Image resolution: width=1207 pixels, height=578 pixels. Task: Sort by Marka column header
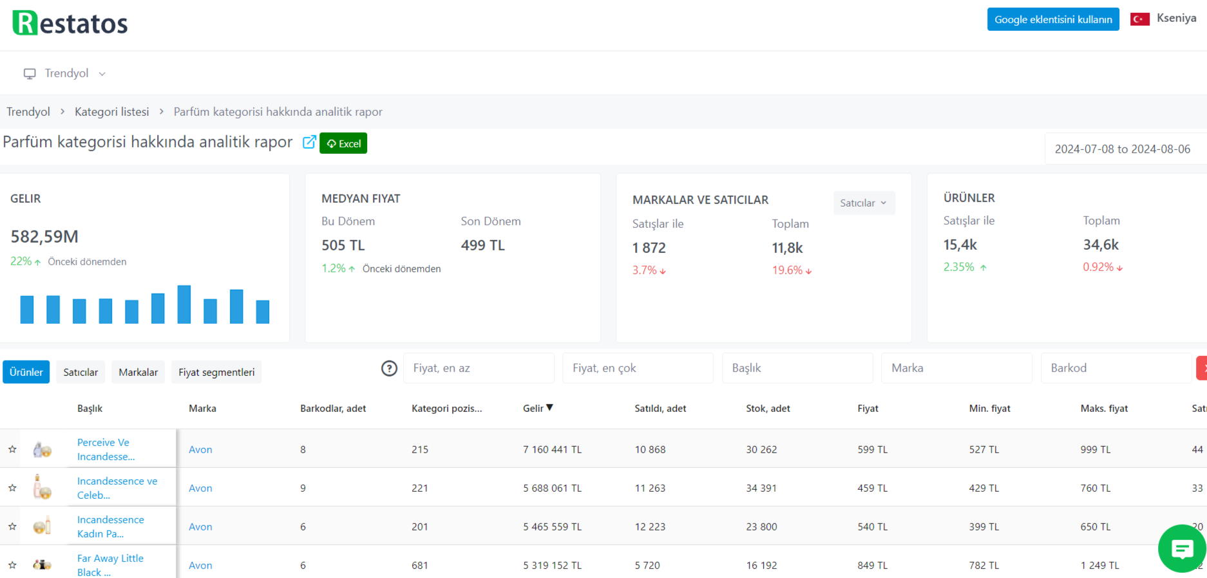pyautogui.click(x=202, y=408)
